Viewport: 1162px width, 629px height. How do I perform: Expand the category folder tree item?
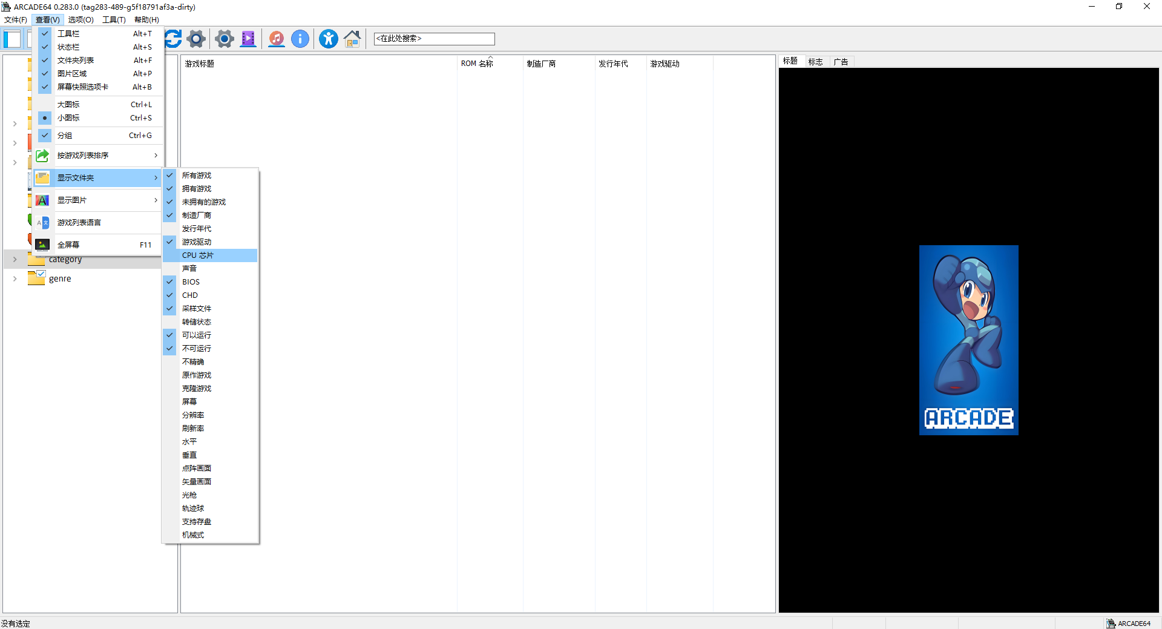15,259
